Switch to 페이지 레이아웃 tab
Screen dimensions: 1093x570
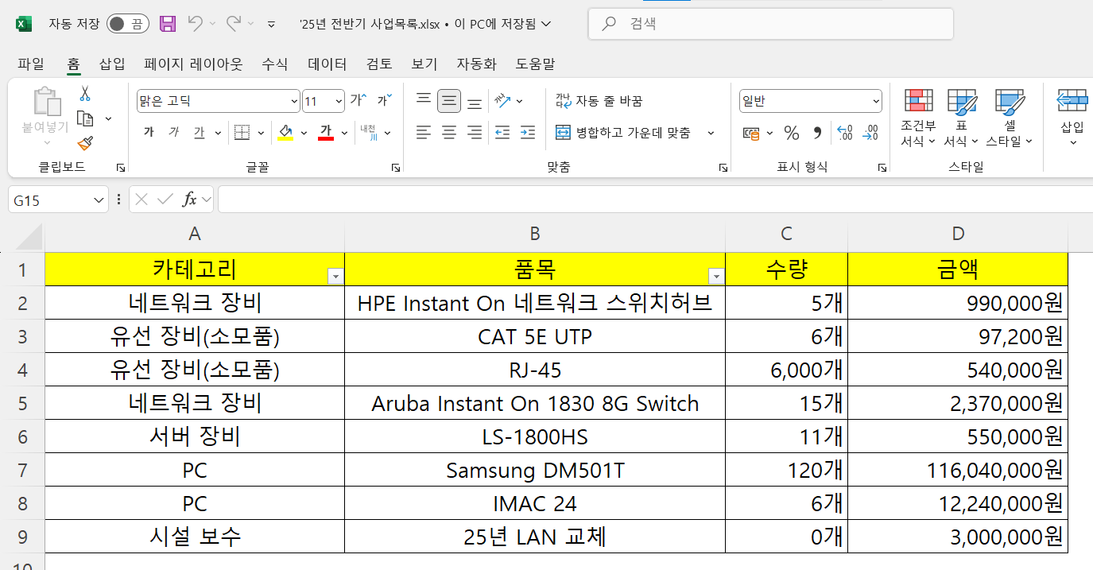pos(193,64)
